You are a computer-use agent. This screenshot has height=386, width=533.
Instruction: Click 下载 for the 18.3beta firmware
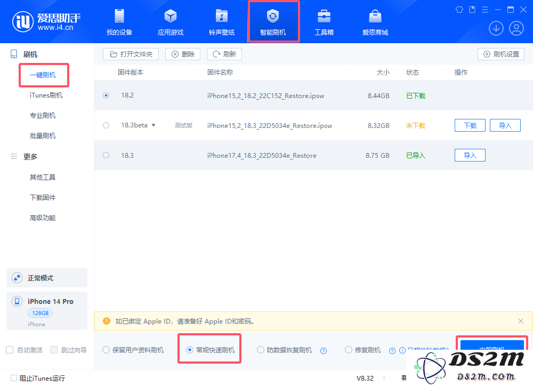pos(470,125)
